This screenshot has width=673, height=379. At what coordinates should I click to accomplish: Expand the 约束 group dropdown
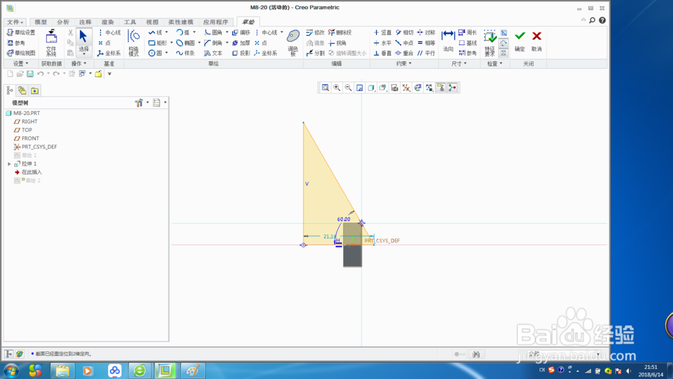coord(403,63)
